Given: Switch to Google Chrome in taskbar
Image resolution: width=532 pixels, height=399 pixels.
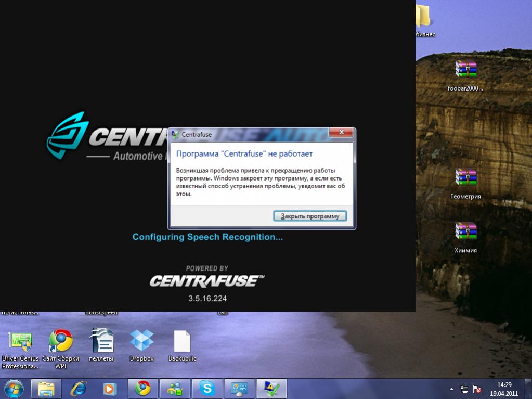Looking at the screenshot, I should [142, 388].
